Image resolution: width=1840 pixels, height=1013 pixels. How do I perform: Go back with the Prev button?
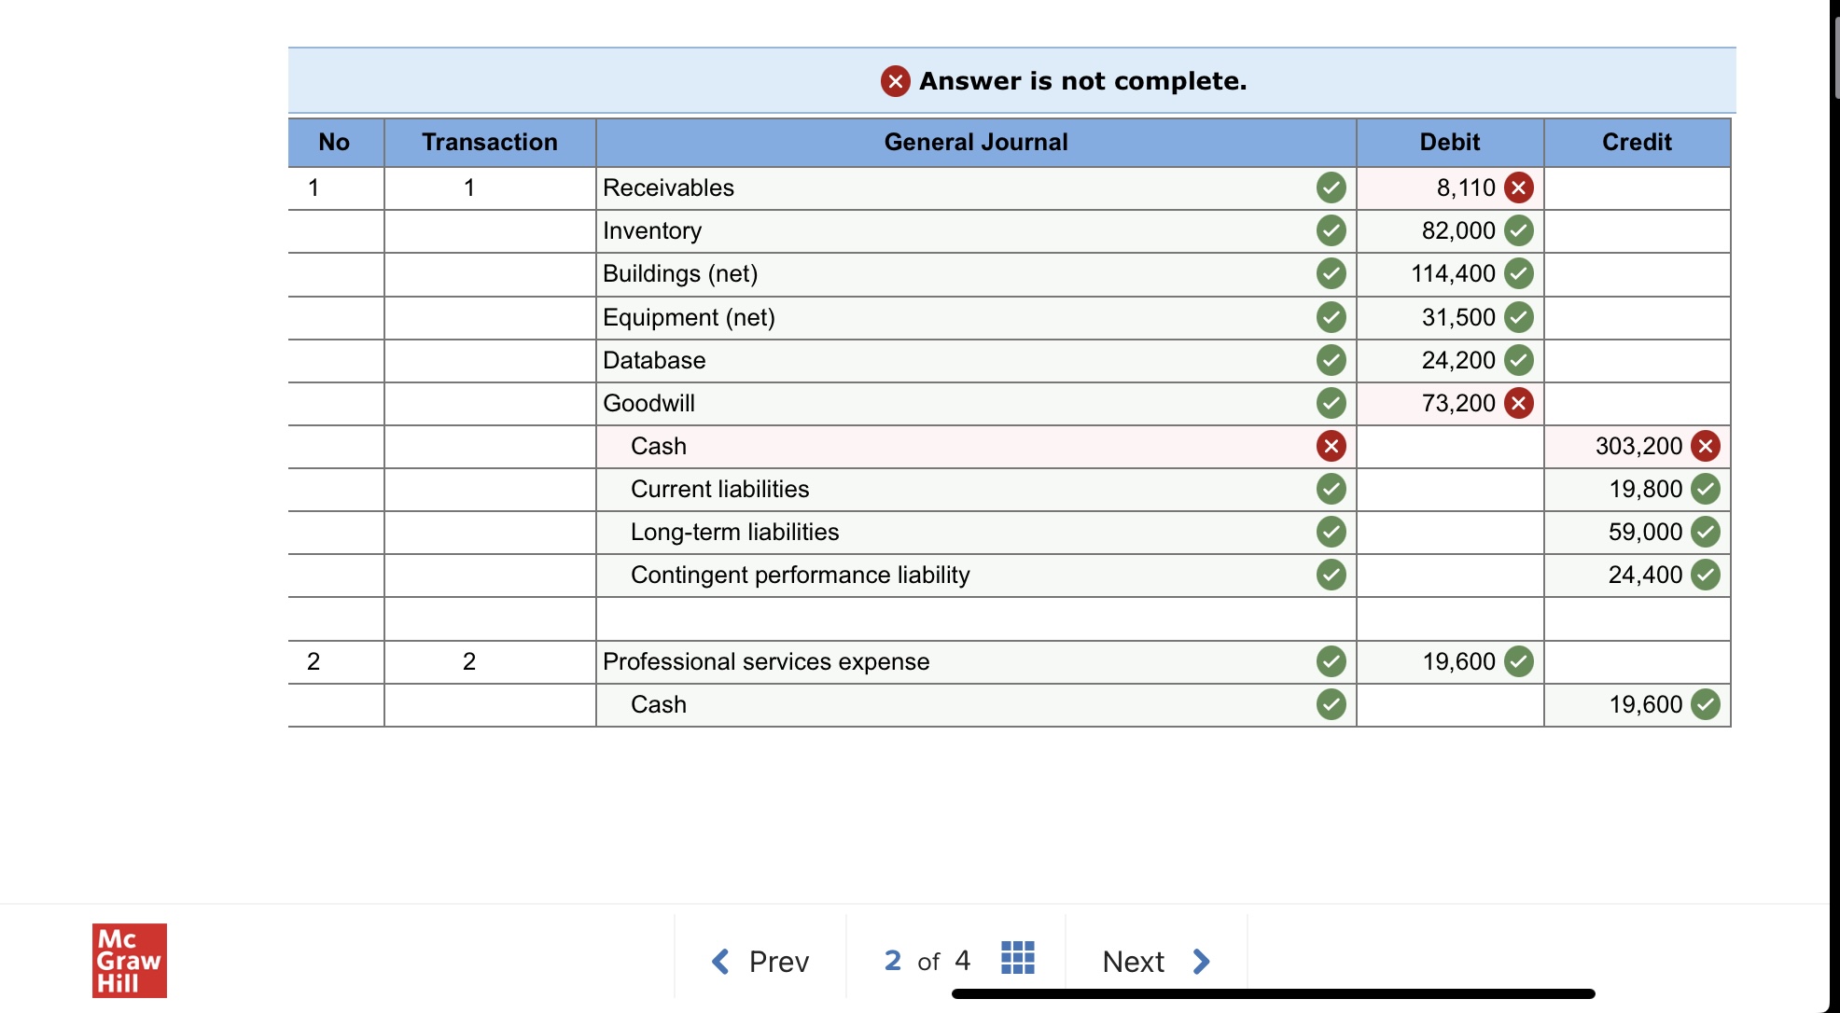click(x=760, y=961)
